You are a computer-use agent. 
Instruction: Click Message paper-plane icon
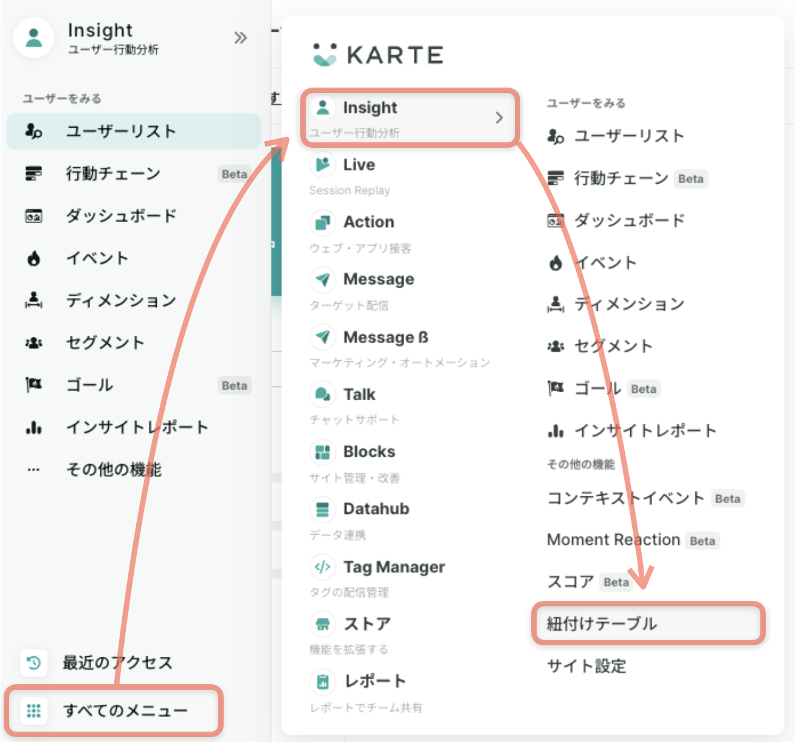323,279
